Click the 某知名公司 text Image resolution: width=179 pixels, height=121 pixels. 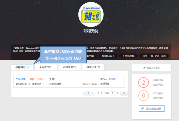point(21,84)
